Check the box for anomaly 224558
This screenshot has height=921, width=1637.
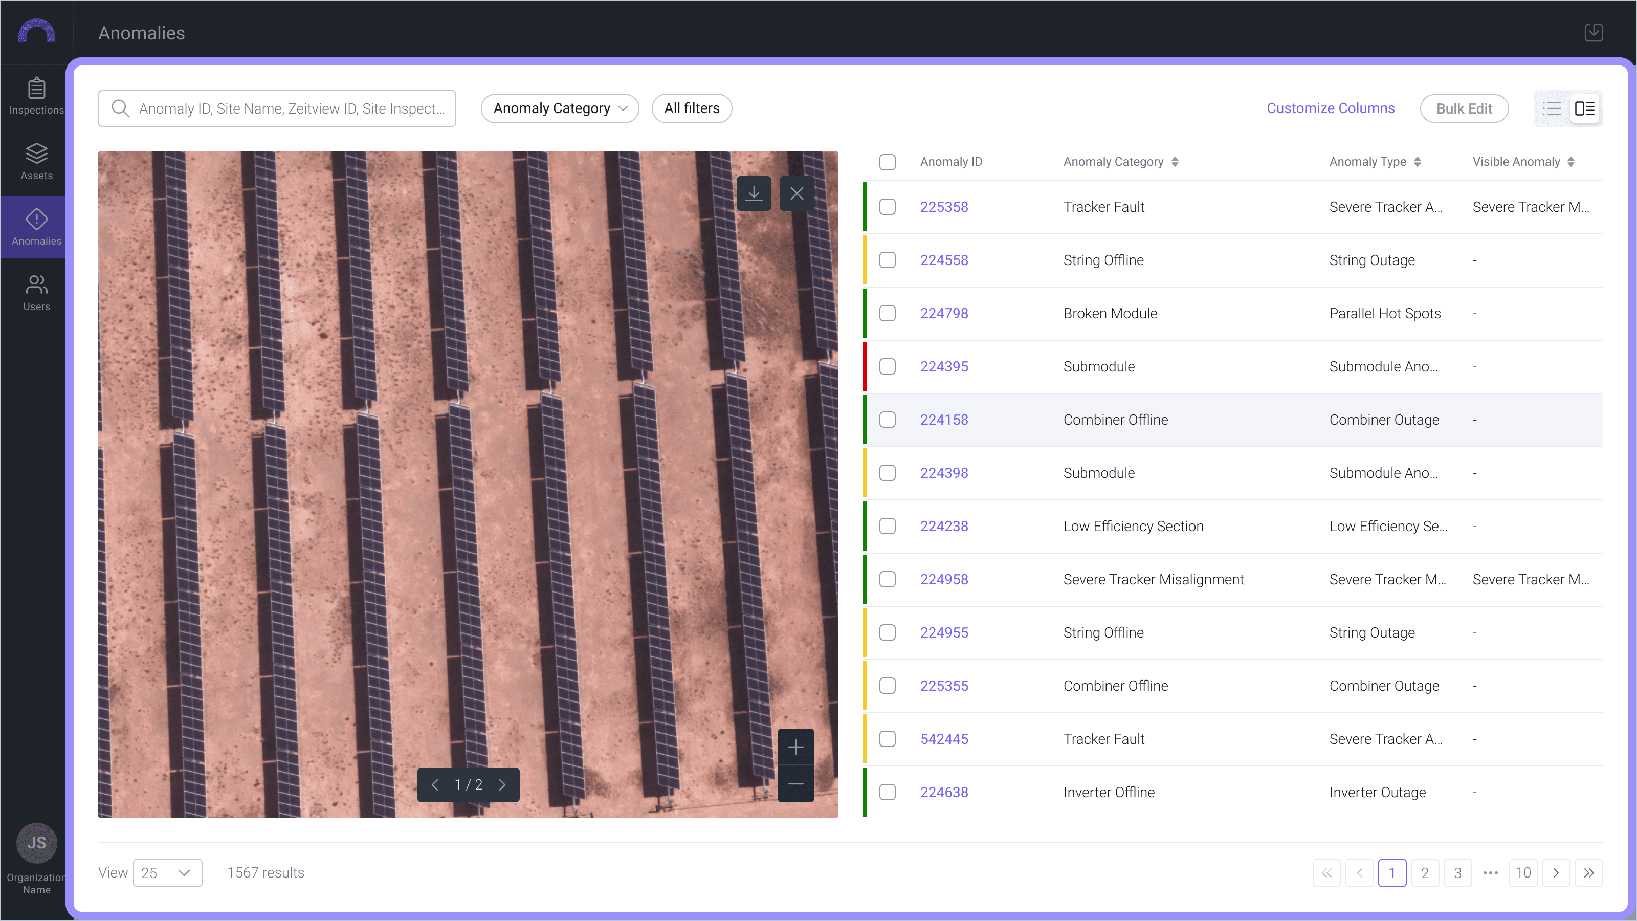click(887, 260)
